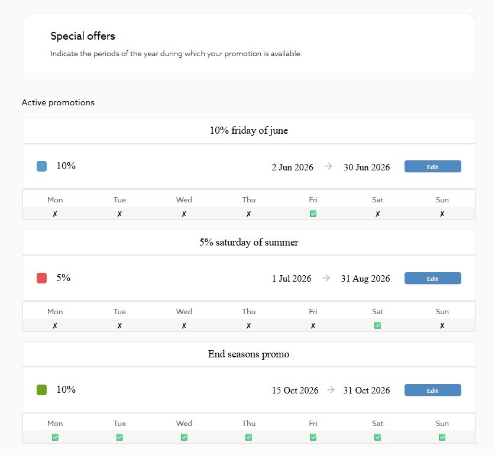Click the red swatch next to 5%
Image resolution: width=495 pixels, height=455 pixels.
point(41,278)
